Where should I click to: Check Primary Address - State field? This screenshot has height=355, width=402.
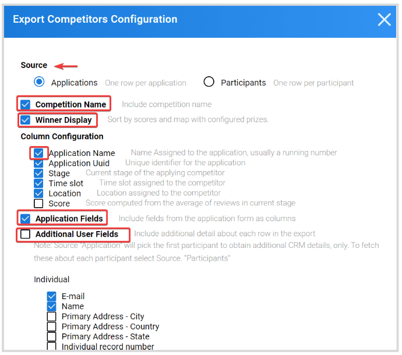tap(51, 336)
